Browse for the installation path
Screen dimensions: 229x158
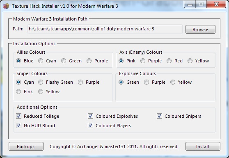click(x=200, y=30)
